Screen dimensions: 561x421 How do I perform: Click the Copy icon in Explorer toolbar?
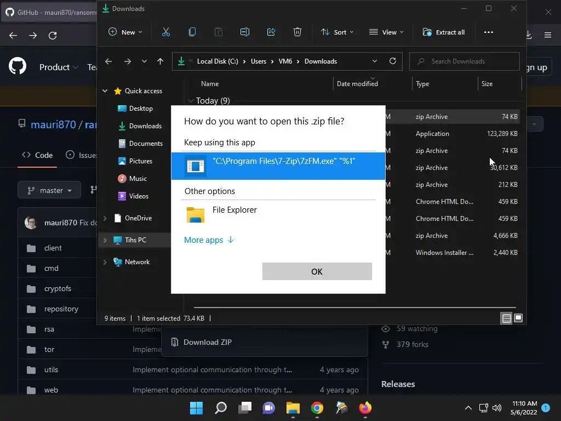pos(192,32)
